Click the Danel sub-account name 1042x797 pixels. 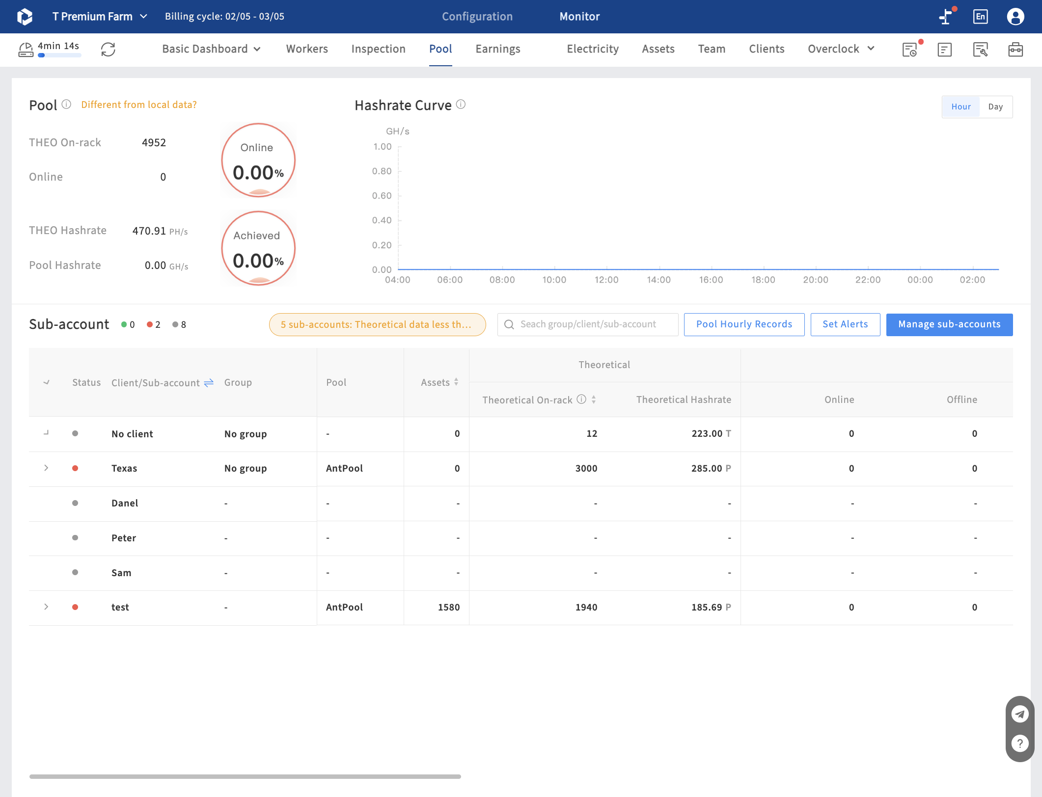click(x=125, y=503)
